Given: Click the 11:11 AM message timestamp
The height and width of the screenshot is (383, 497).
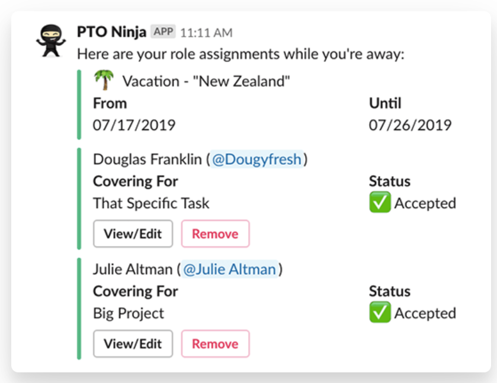Looking at the screenshot, I should click(x=206, y=32).
